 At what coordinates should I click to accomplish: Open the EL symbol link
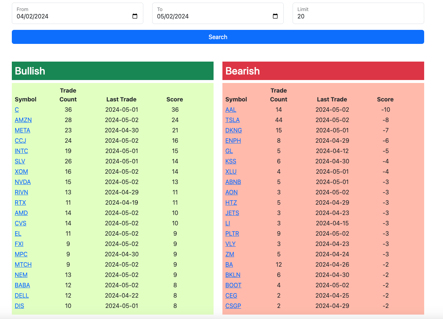pyautogui.click(x=18, y=234)
